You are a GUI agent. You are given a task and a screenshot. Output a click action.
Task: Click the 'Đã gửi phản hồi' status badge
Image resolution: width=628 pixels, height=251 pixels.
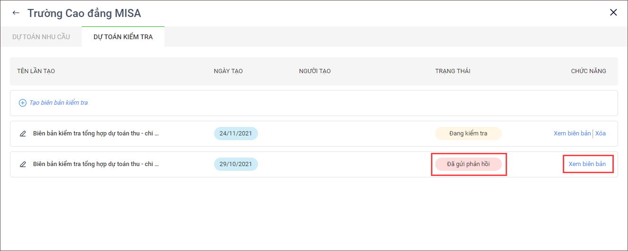tap(468, 164)
